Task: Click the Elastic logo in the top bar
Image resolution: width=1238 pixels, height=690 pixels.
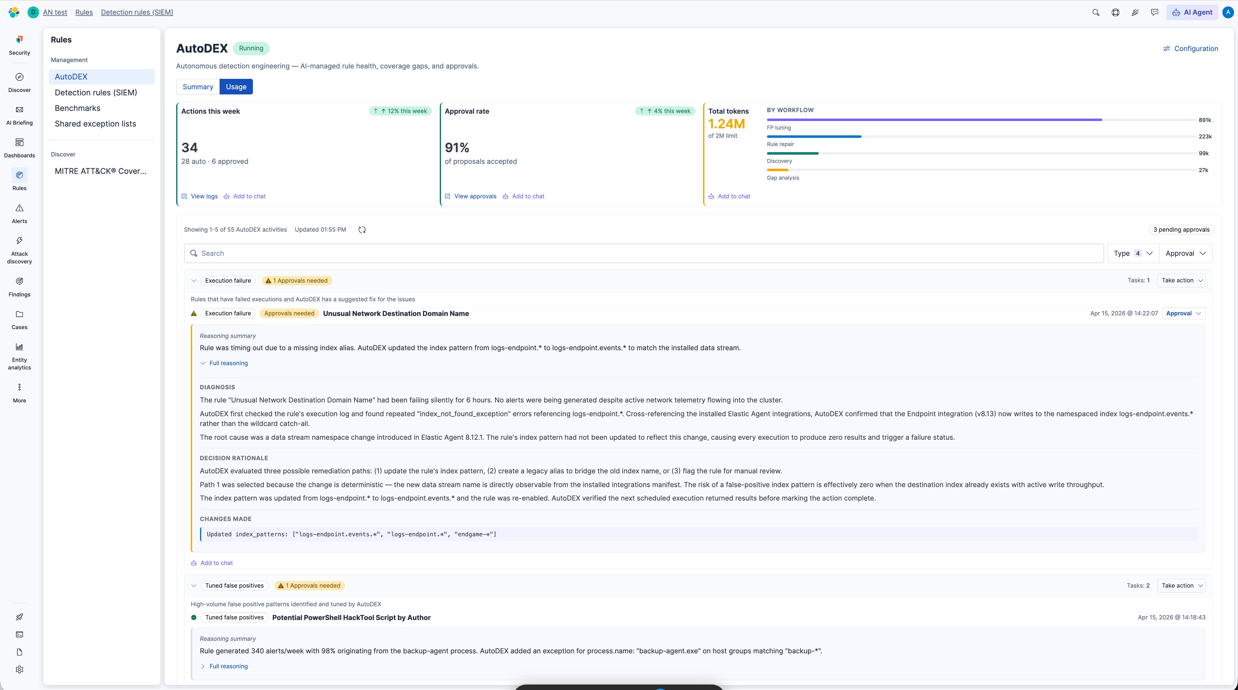Action: click(14, 13)
